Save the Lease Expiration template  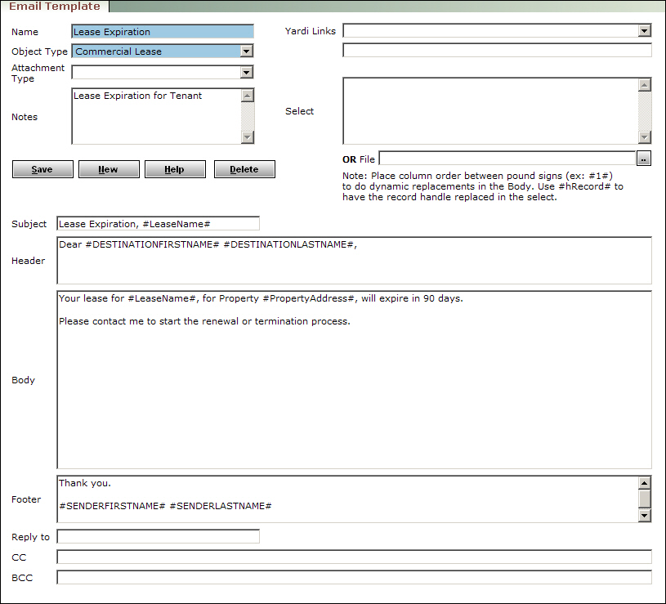tap(42, 168)
